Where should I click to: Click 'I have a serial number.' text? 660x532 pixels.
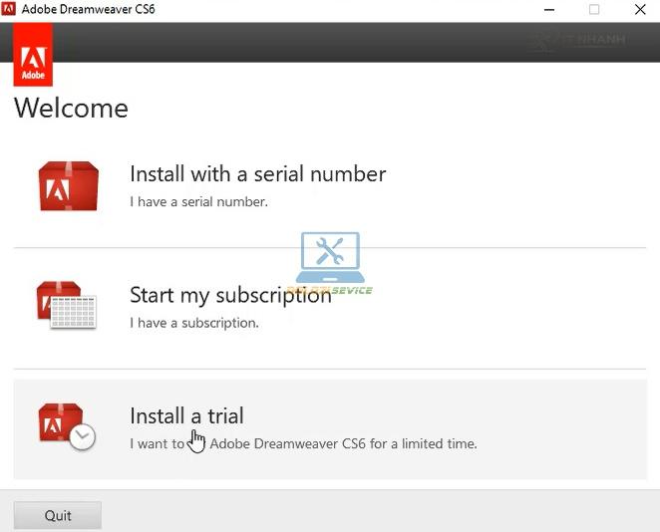tap(198, 202)
